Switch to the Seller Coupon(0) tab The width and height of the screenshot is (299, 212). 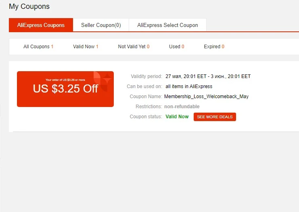pos(101,25)
